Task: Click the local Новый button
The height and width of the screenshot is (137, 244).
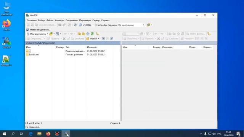Action: (92, 39)
